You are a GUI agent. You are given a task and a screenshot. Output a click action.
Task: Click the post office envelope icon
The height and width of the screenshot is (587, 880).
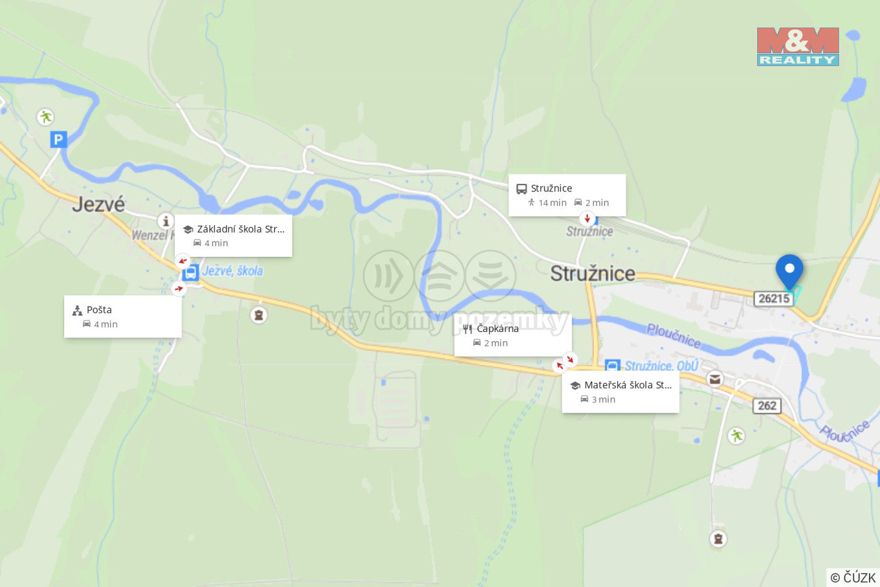pos(714,379)
